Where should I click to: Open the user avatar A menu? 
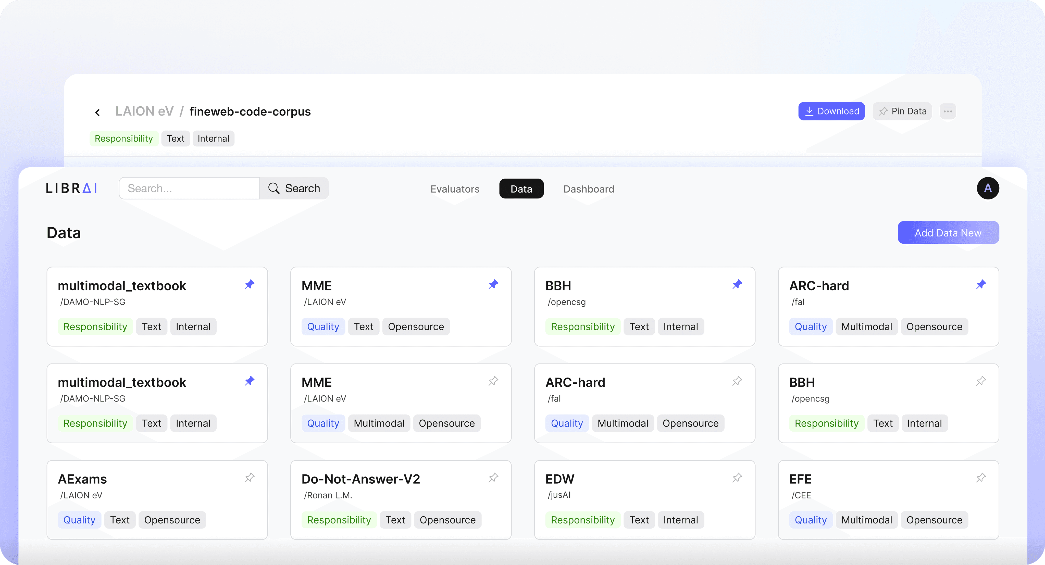point(988,188)
